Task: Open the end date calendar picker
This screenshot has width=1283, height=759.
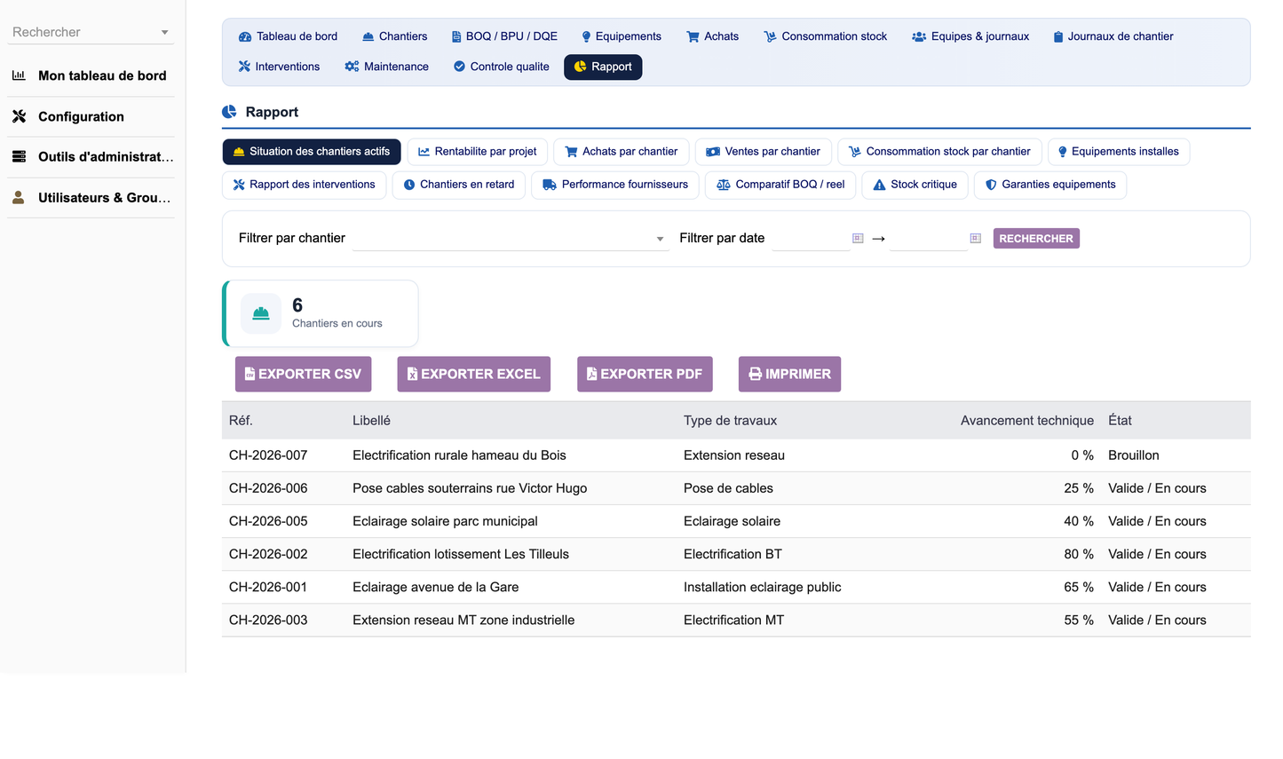Action: 975,238
